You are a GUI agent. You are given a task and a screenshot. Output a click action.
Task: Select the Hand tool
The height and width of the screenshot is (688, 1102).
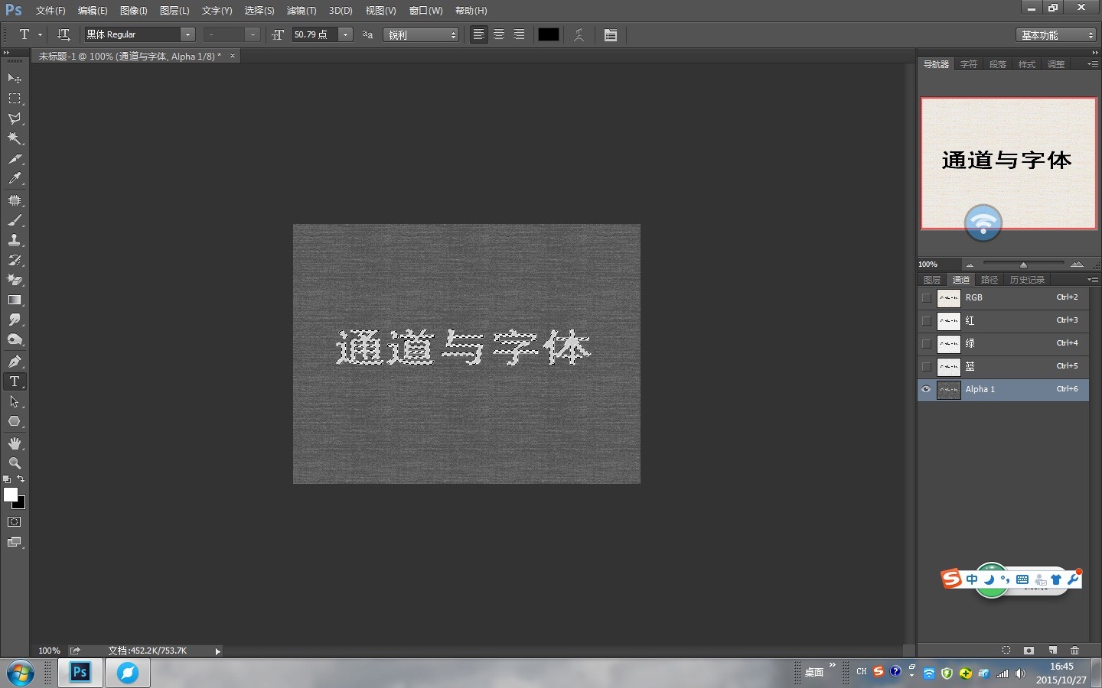[x=15, y=443]
